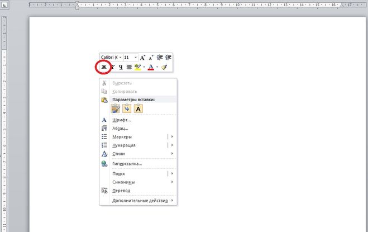Click the Параметры вставки clipboard icon
Screen dimensions: 368x232
(x=104, y=100)
